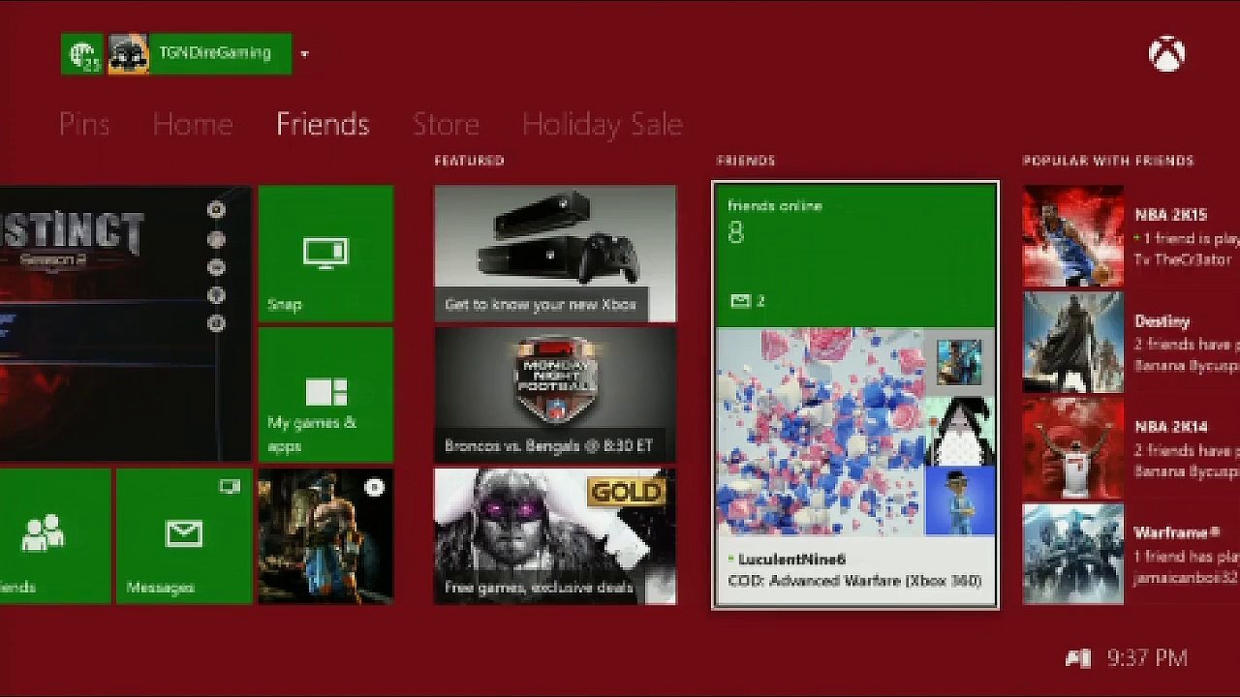1240x697 pixels.
Task: Open the Gold free games, exclusive deals tile
Action: pos(555,536)
